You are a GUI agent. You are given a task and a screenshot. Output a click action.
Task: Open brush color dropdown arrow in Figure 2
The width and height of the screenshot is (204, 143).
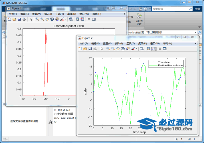pos(136,49)
